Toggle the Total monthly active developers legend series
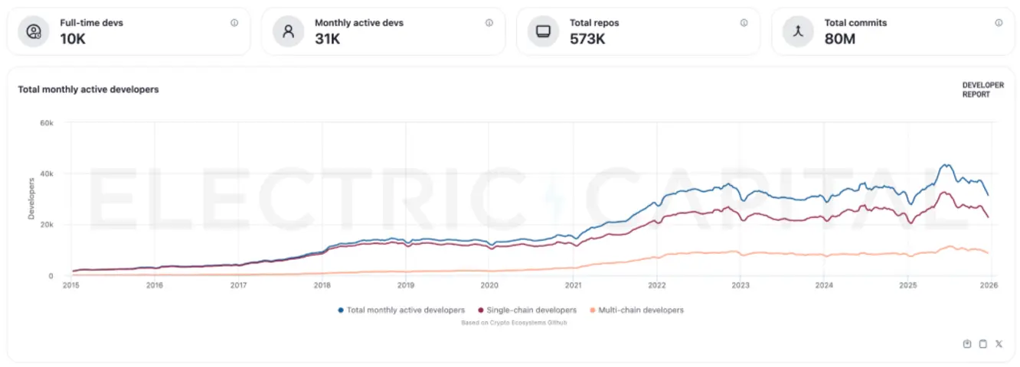The height and width of the screenshot is (367, 1020). 401,310
